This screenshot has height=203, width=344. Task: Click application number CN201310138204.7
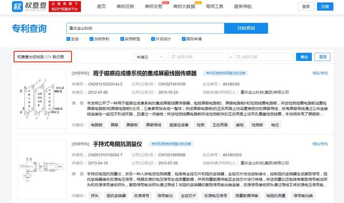tap(105, 155)
